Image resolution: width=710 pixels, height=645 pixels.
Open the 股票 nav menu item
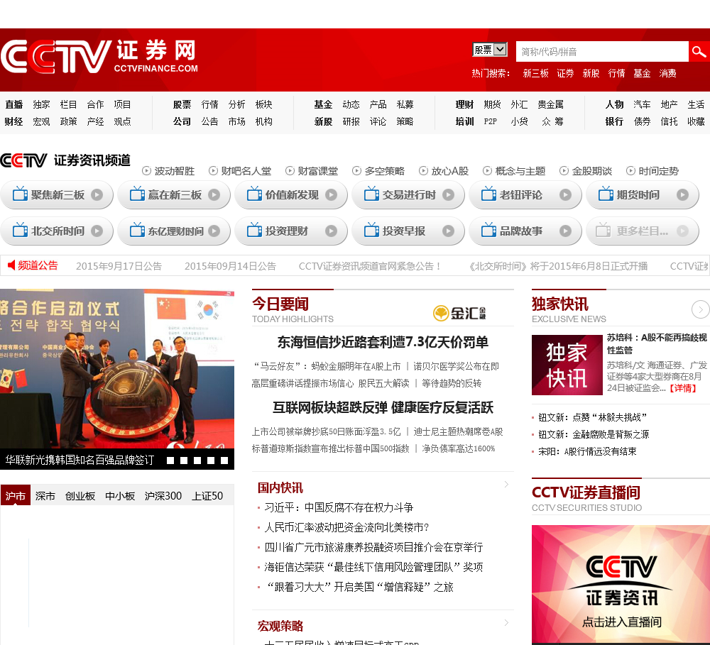coord(182,104)
